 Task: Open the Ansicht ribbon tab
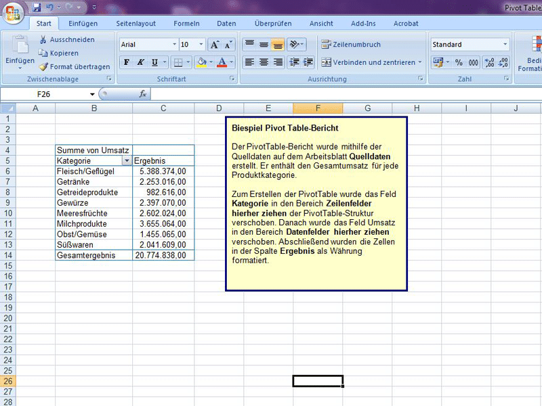tap(321, 24)
